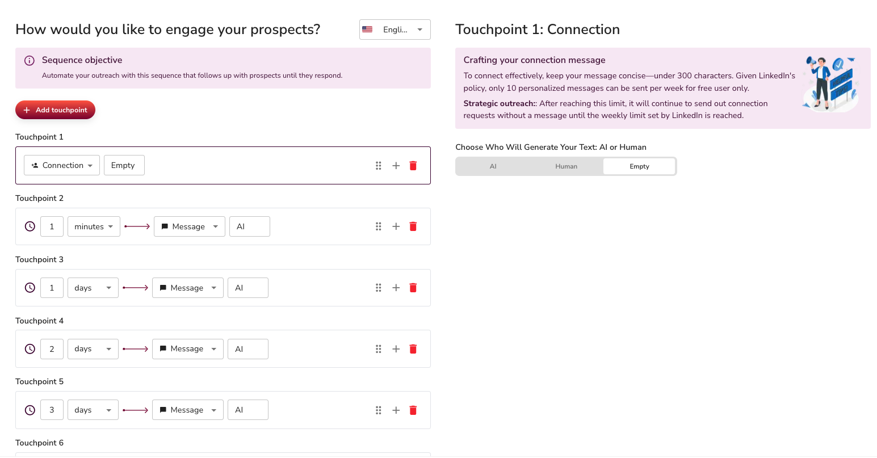
Task: Click the AI field in Touchpoint 5
Action: [x=247, y=410]
